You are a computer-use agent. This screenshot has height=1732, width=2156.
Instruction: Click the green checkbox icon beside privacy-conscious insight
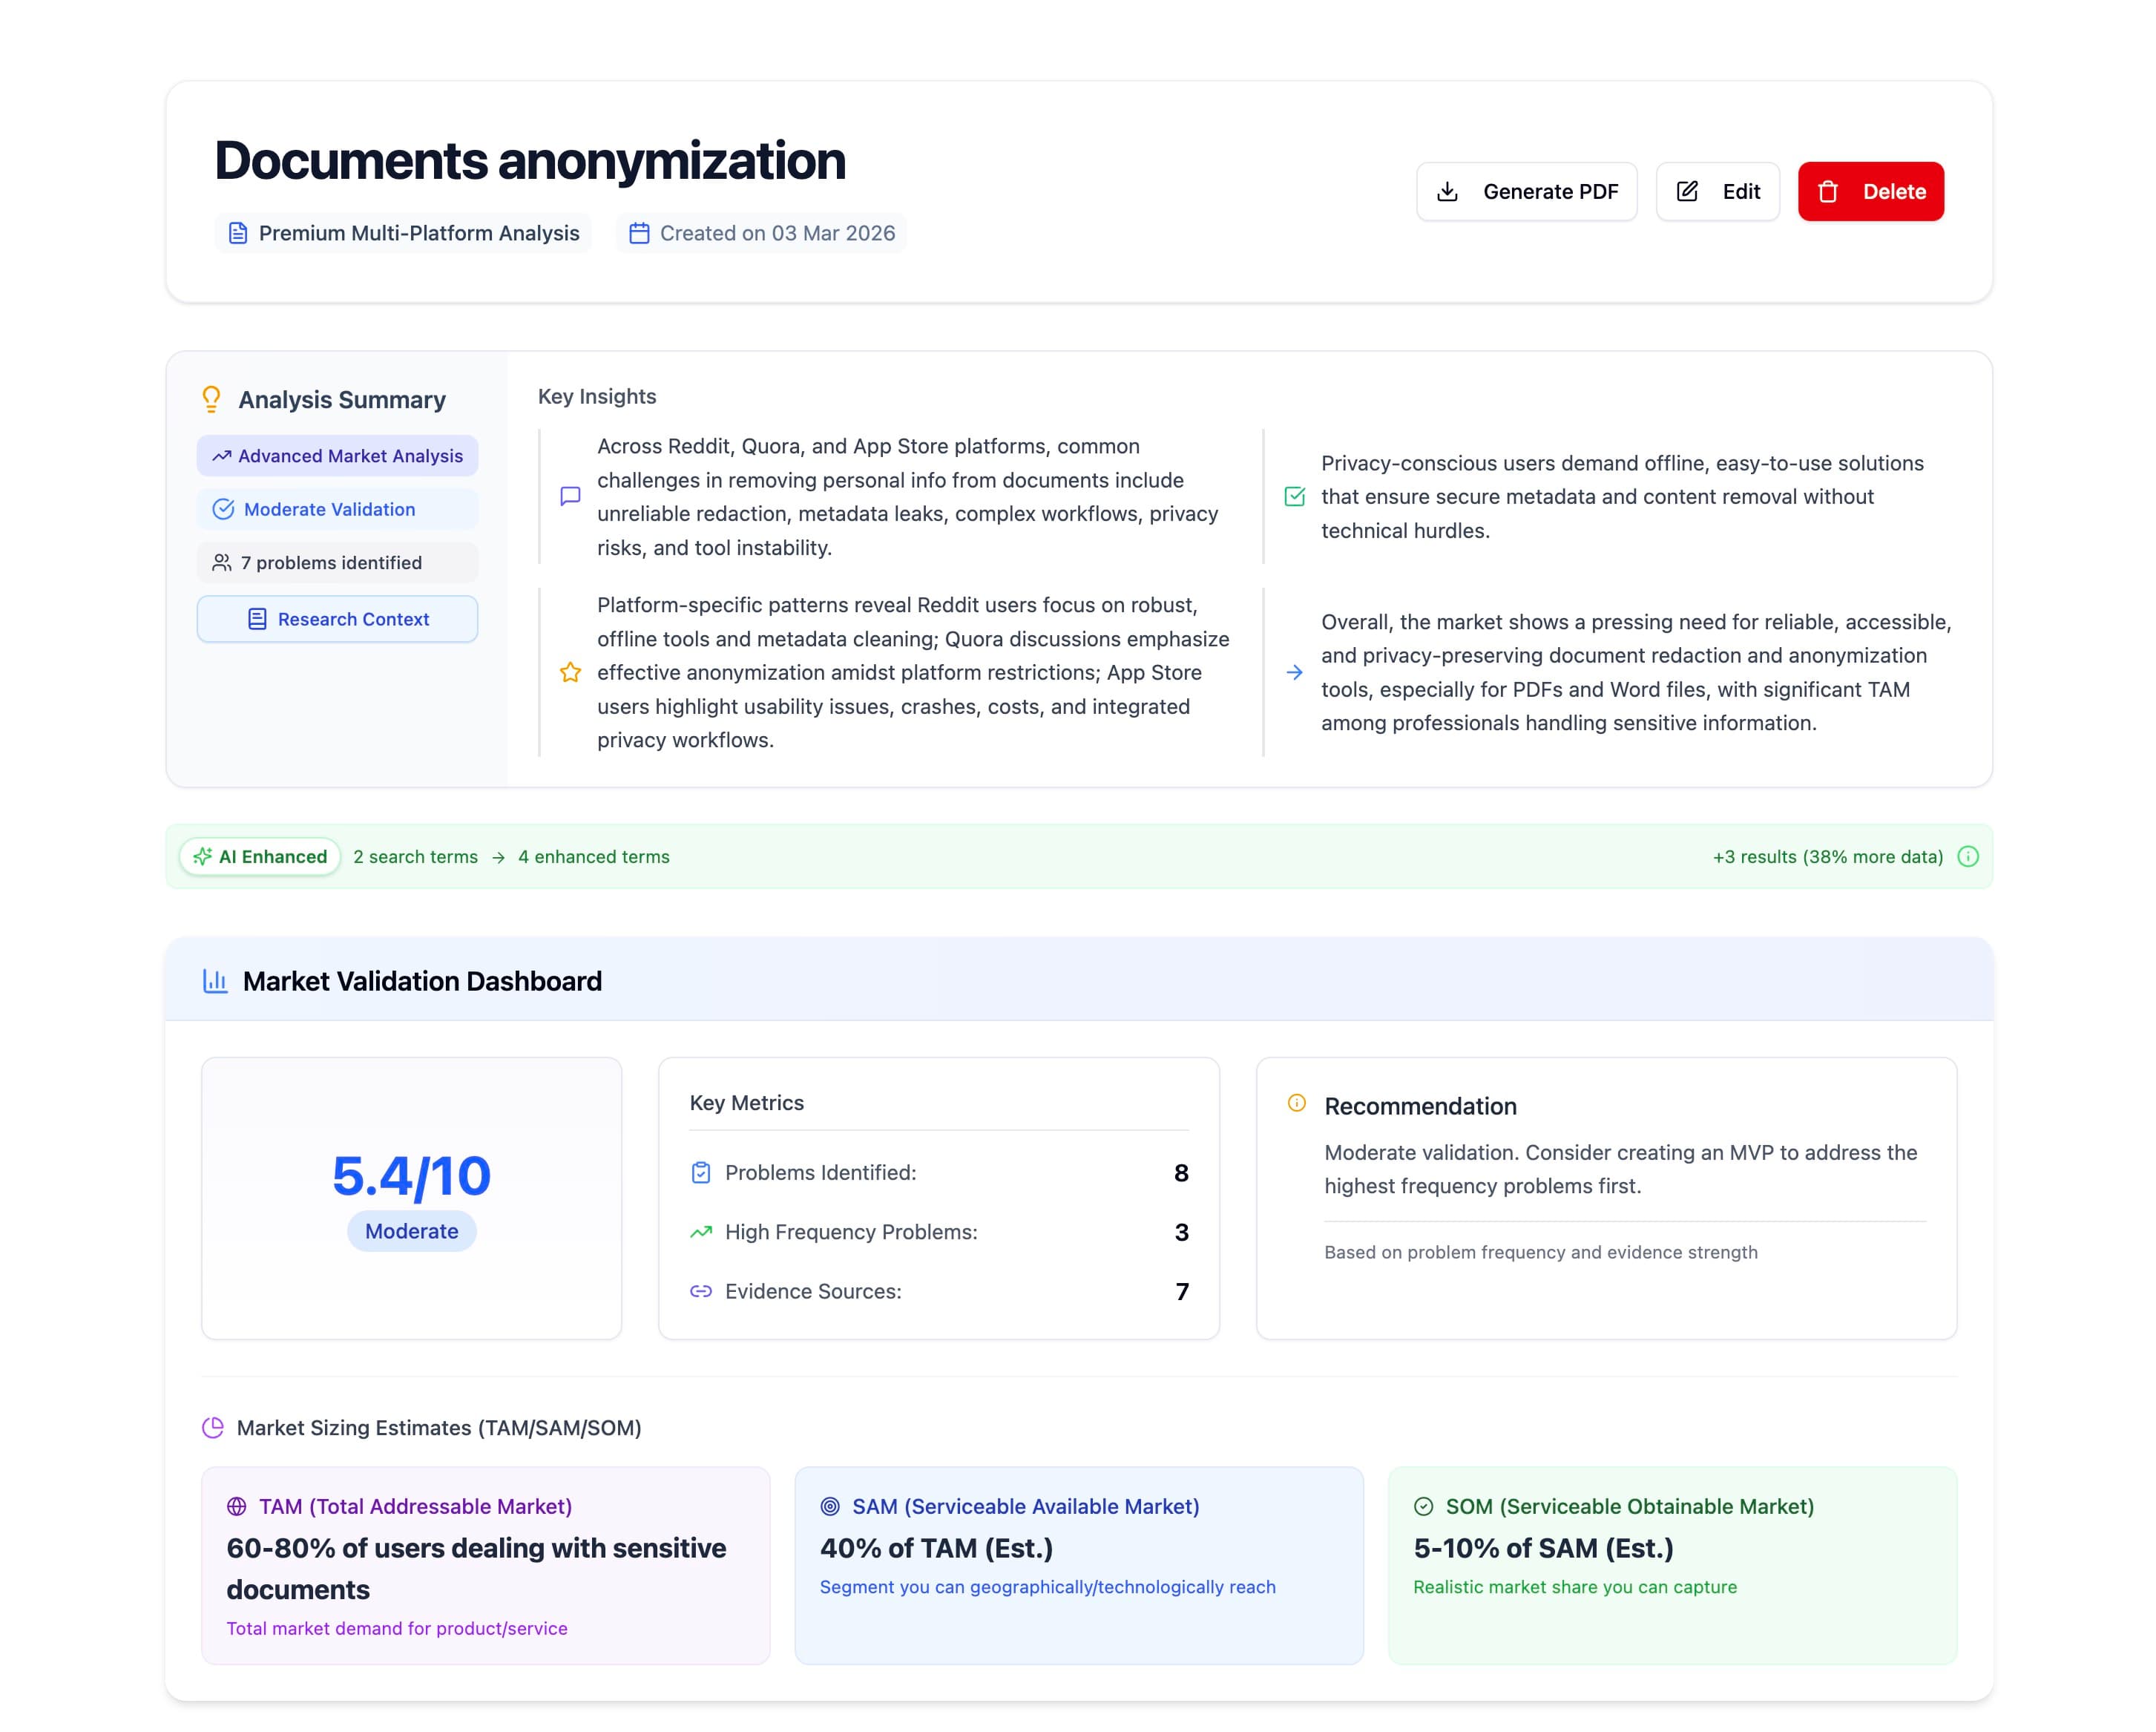coord(1294,496)
